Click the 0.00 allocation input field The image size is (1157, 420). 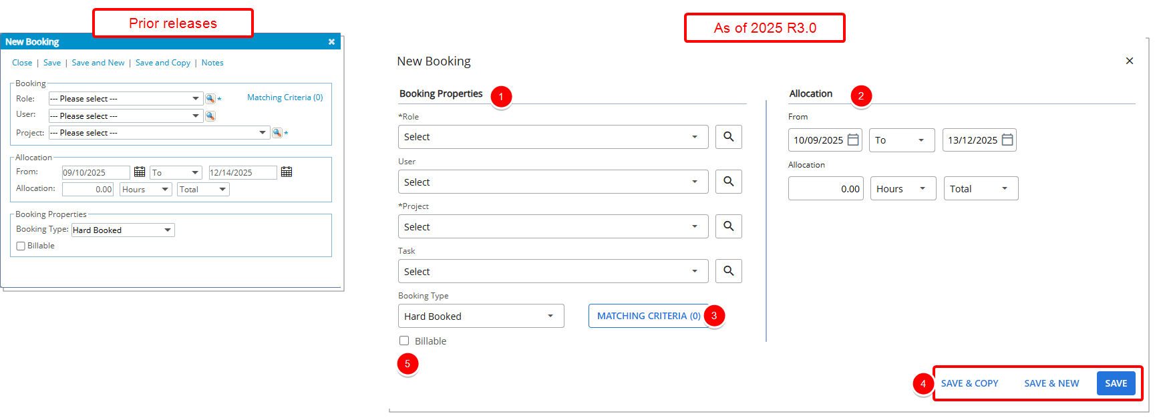pyautogui.click(x=826, y=188)
